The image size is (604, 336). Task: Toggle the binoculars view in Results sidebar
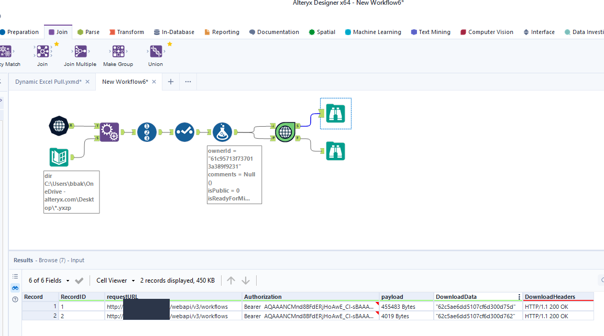15,287
